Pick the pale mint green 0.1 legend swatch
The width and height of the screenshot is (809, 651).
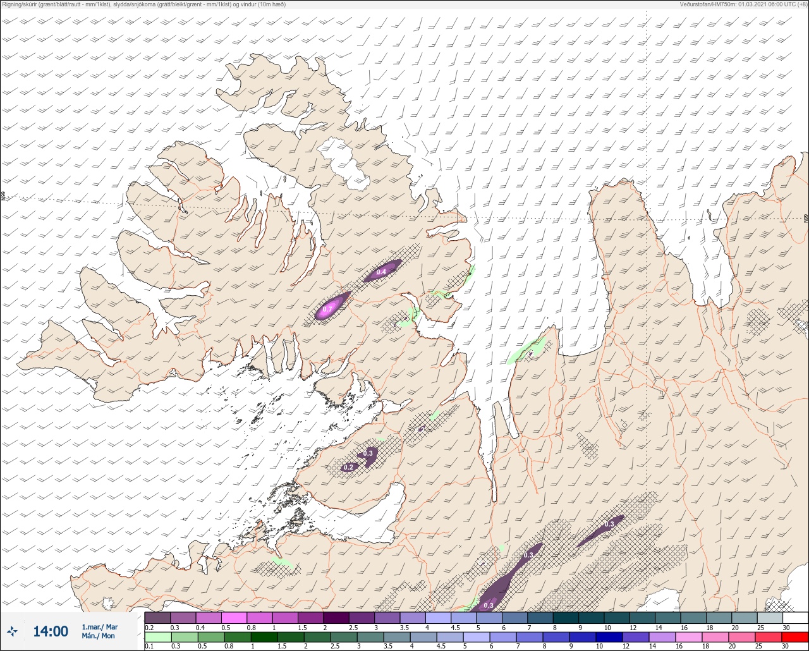click(157, 636)
